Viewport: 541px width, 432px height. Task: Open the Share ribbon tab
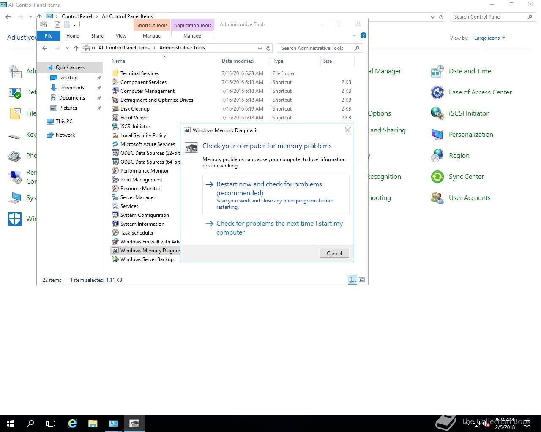pos(97,36)
